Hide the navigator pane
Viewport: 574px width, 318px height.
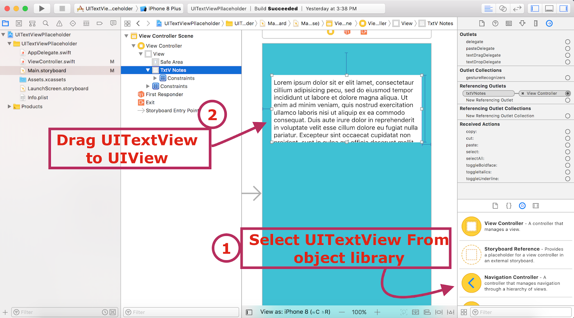(x=535, y=9)
